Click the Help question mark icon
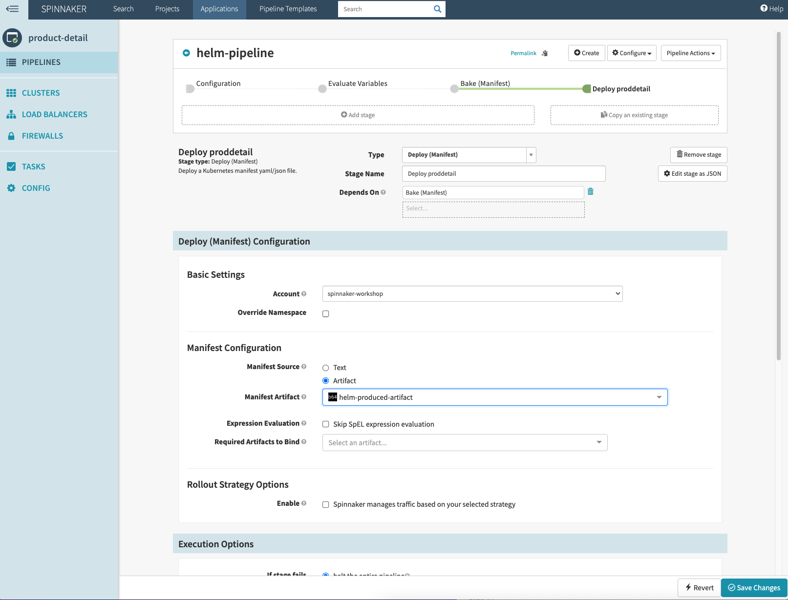788x600 pixels. click(x=763, y=8)
